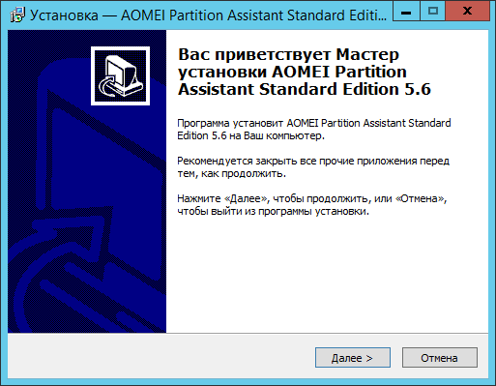Click the empty gray button bar area
Screen dimensions: 496x386
pyautogui.click(x=161, y=357)
